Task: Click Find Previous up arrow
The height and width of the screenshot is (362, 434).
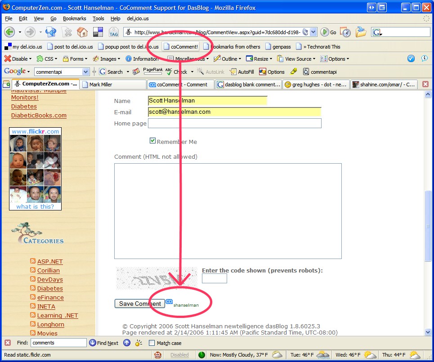Action: [x=127, y=343]
